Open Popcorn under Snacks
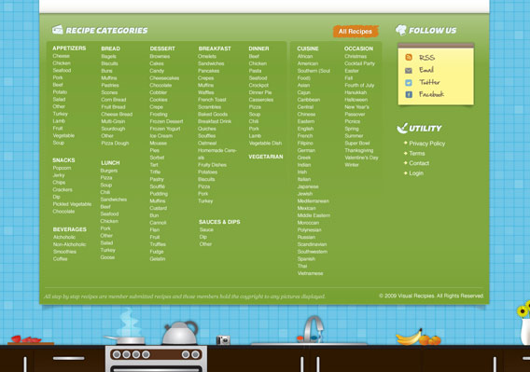This screenshot has height=372, width=530. click(x=62, y=168)
